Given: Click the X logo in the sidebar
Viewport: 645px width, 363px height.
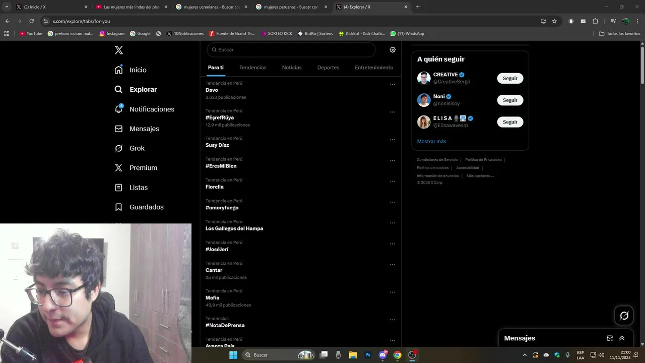Looking at the screenshot, I should click(x=119, y=50).
